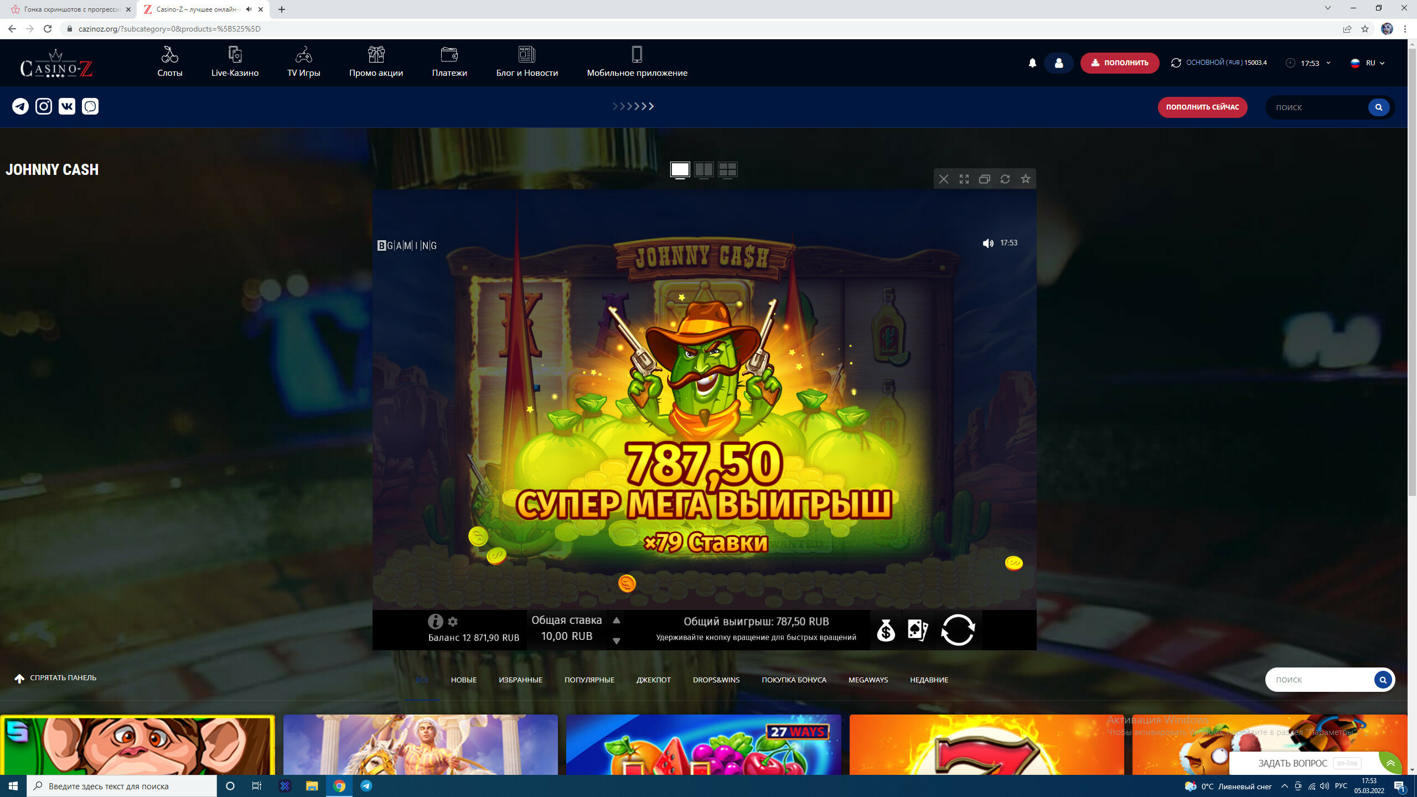Mute the game sound speaker
Screen dimensions: 1417x797
(x=988, y=244)
